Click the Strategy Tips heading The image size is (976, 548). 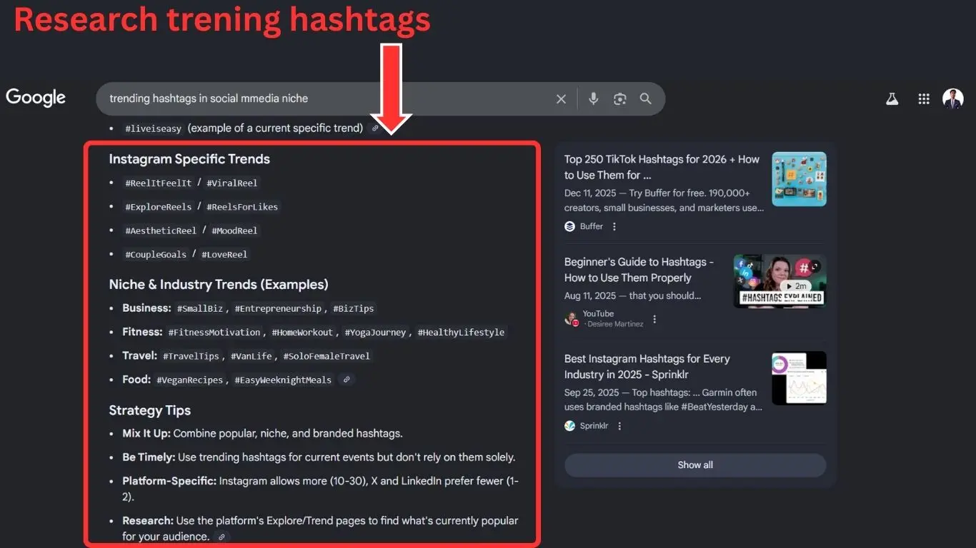(x=150, y=410)
